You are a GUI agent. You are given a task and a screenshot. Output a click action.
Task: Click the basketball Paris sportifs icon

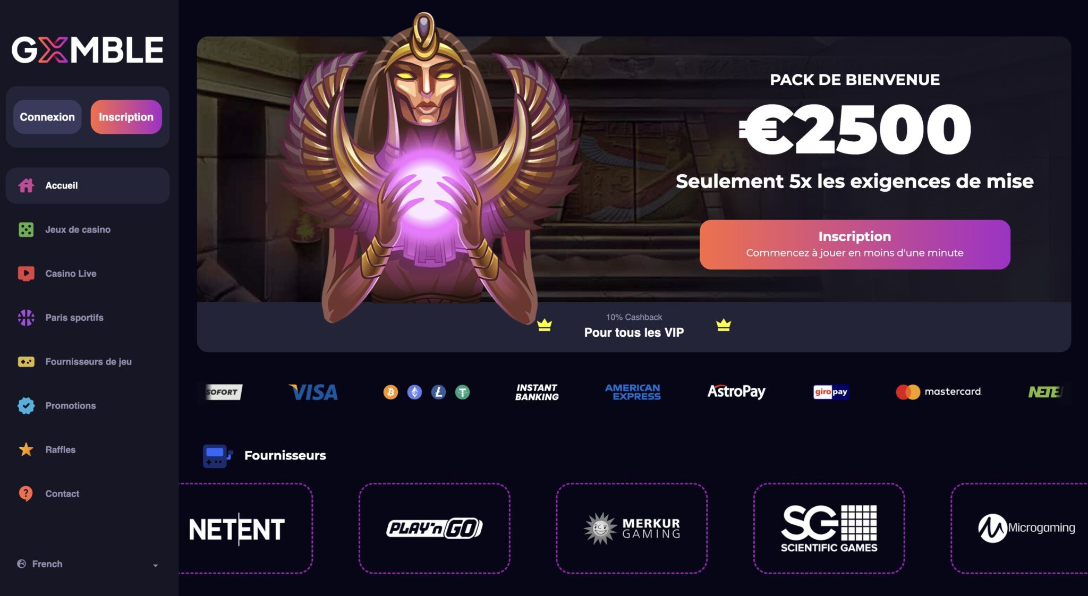pyautogui.click(x=26, y=318)
